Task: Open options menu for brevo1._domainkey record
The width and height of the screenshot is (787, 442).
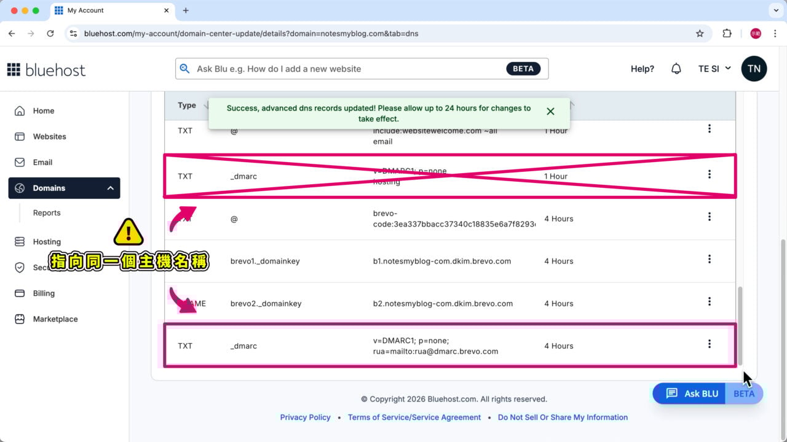Action: 709,259
